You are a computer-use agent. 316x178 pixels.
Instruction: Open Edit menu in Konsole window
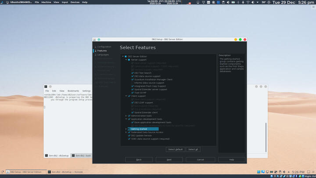tap(54, 91)
